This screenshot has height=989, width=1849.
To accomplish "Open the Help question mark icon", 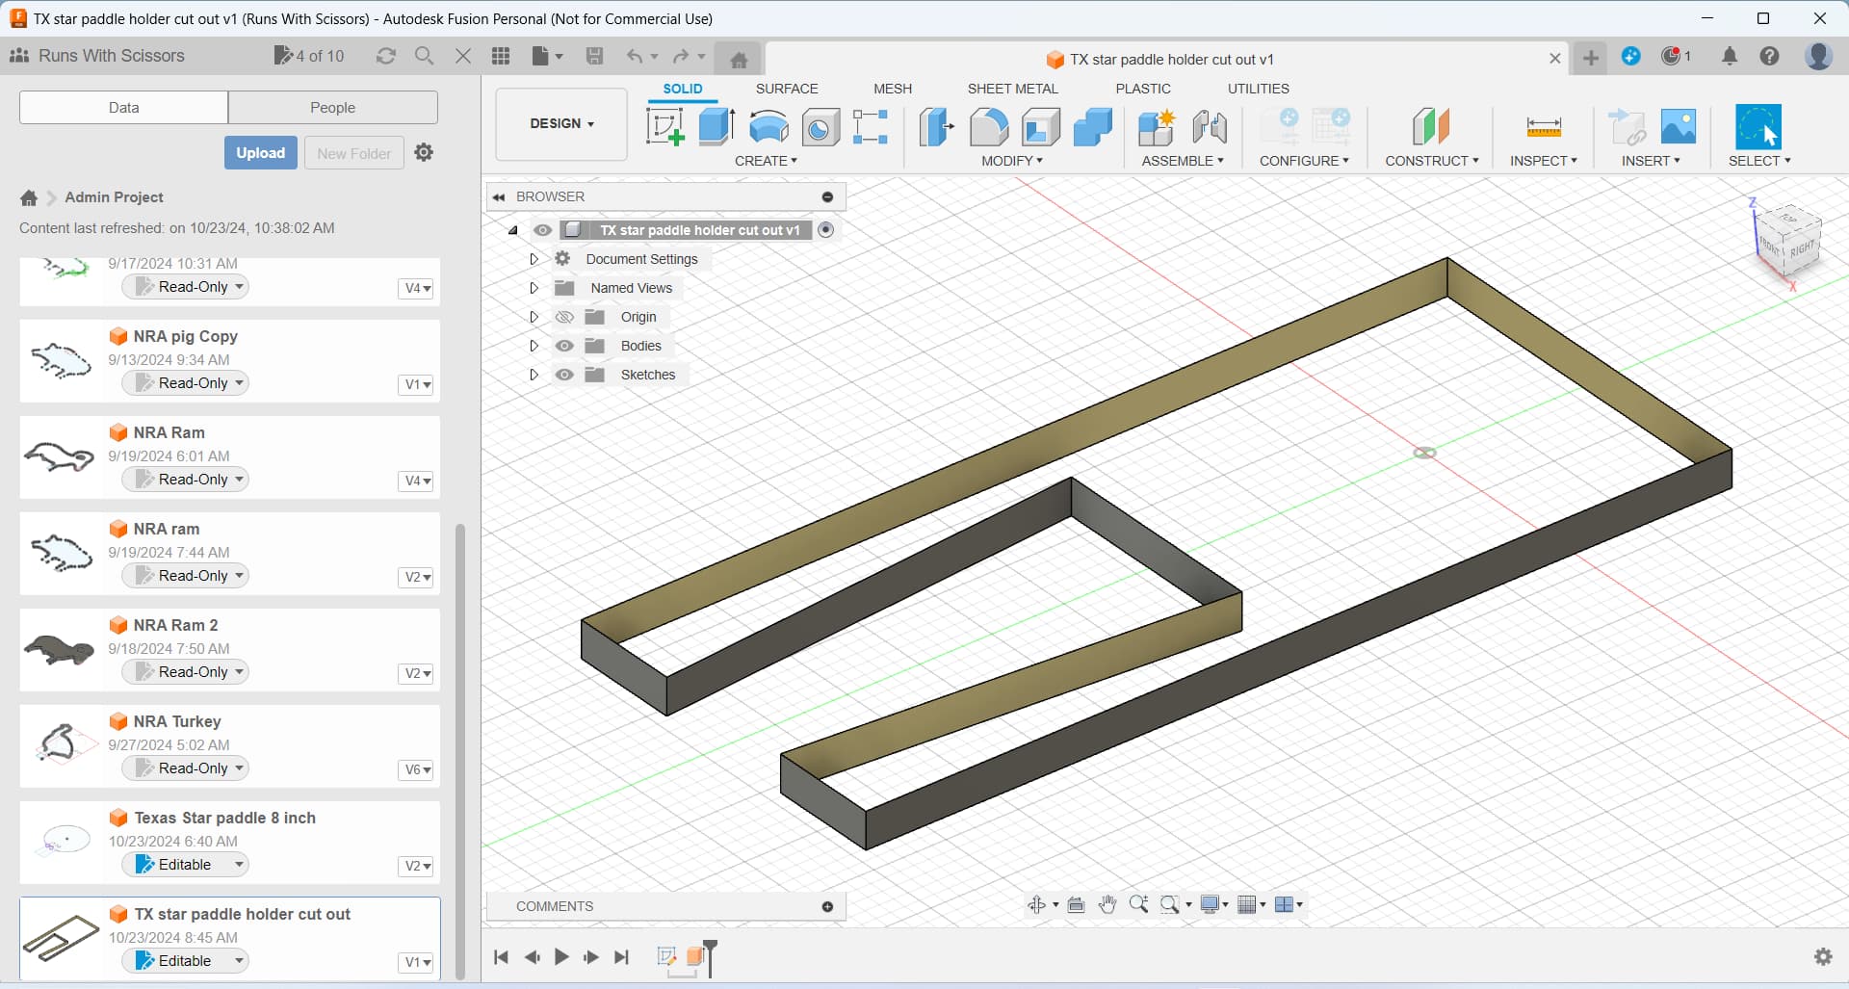I will [x=1769, y=56].
